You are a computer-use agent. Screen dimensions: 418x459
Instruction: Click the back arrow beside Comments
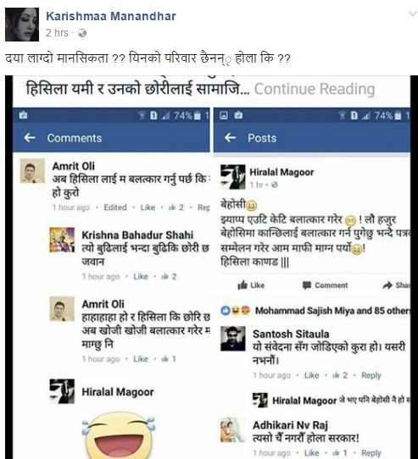pos(30,137)
